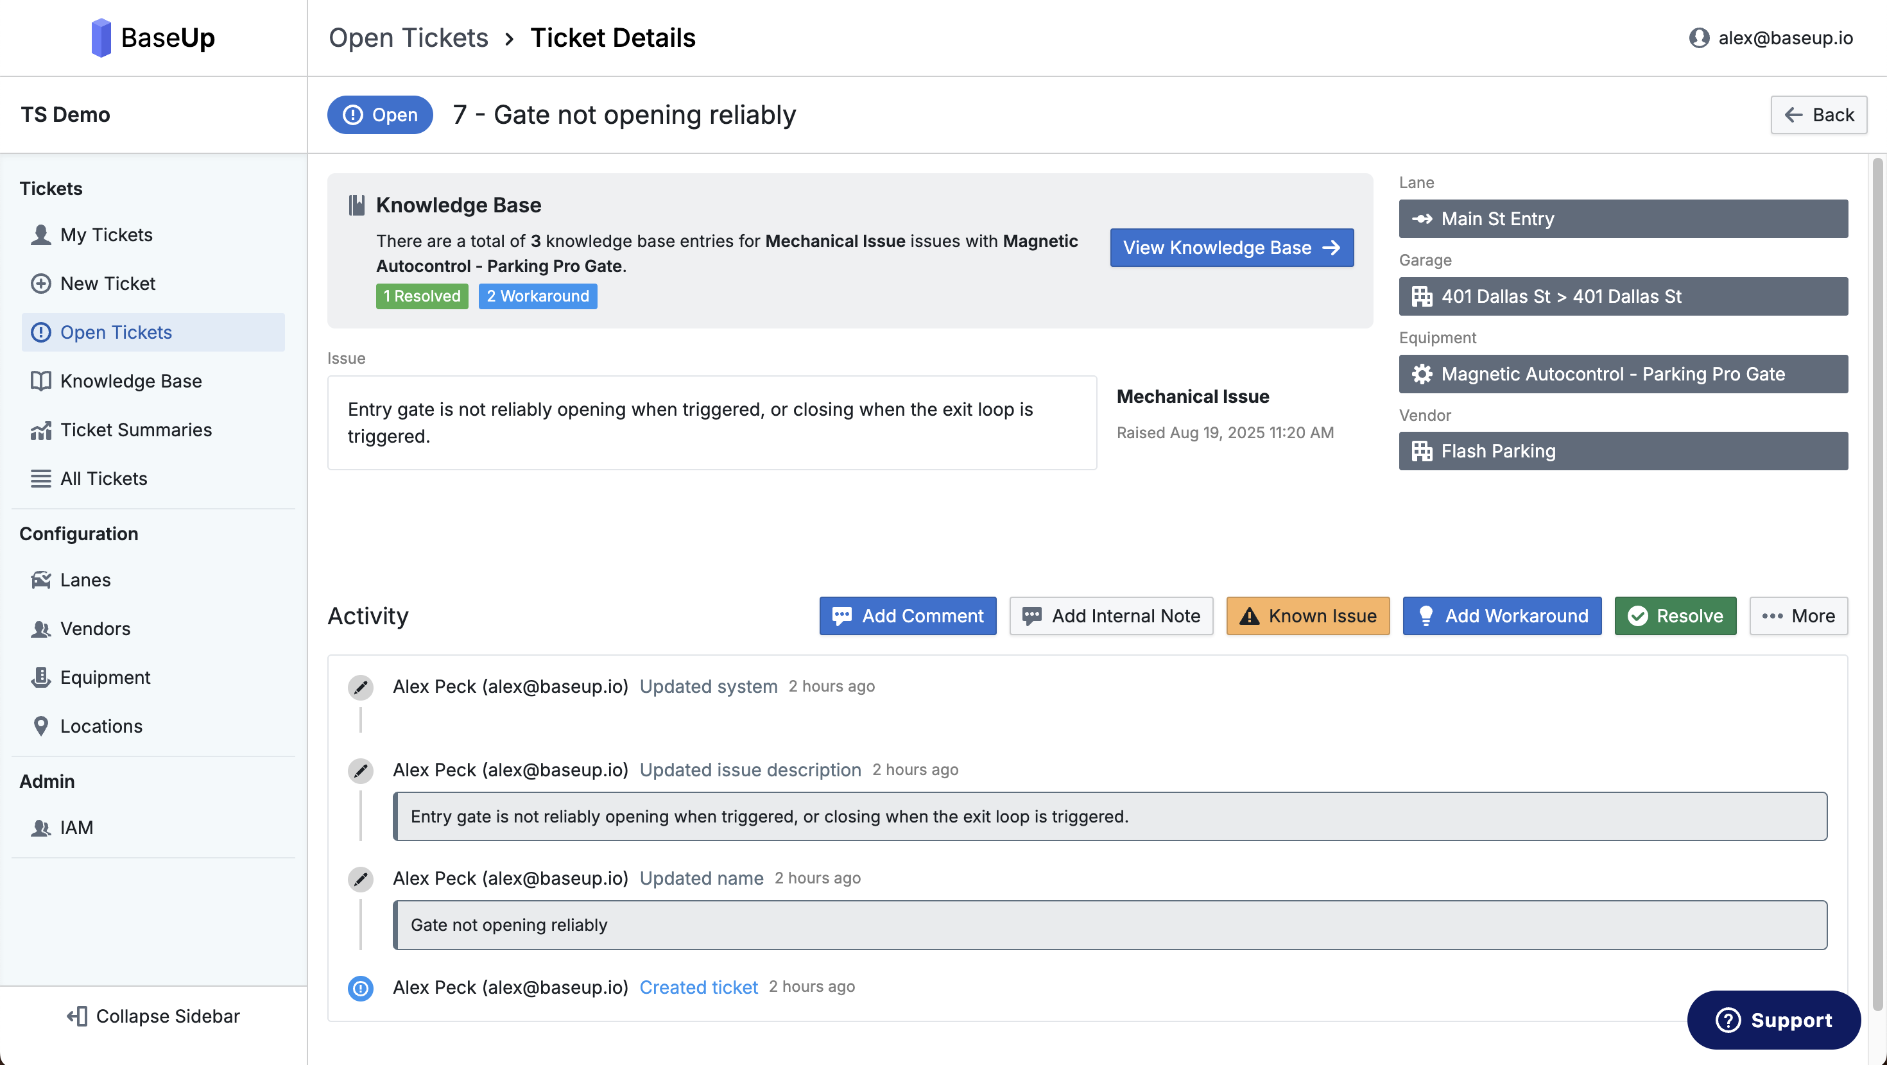Click the gear icon beside Magnetic Autocontrol

[x=1422, y=374]
